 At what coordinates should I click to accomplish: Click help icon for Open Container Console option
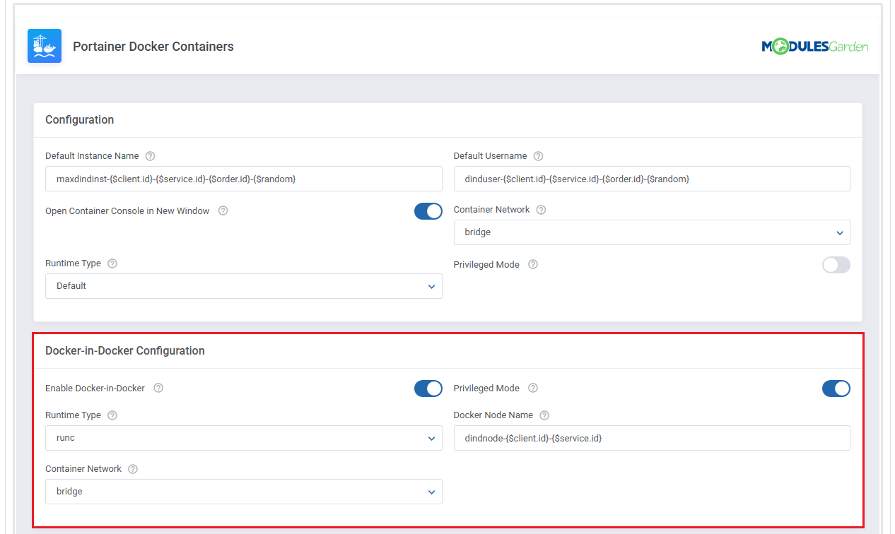(x=223, y=210)
